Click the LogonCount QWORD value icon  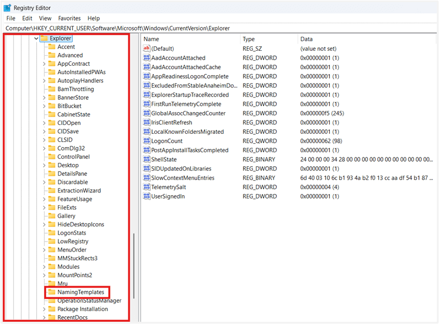[x=147, y=141]
